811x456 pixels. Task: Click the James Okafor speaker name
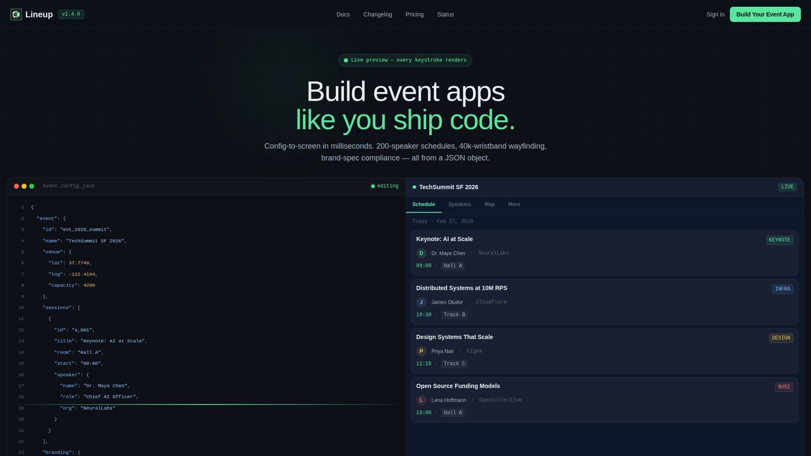click(x=447, y=302)
